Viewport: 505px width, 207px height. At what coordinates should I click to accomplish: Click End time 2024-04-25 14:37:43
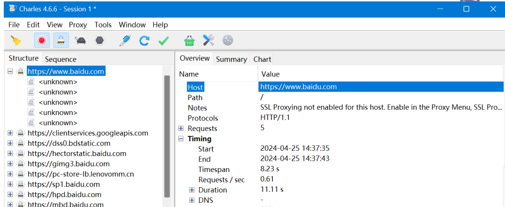[295, 159]
